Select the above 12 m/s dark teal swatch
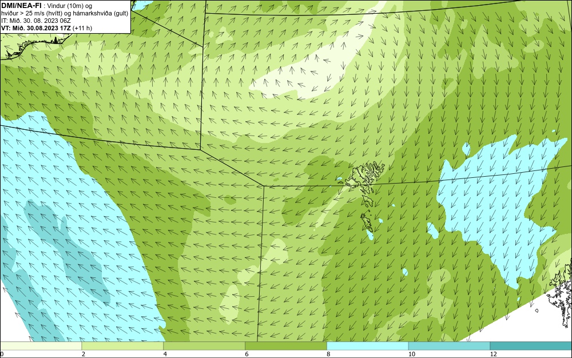Screen dimensions: 572x358 pyautogui.click(x=531, y=346)
